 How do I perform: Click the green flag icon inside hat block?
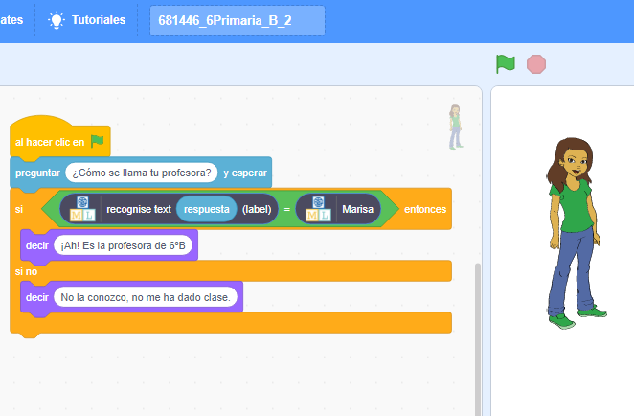pos(98,141)
